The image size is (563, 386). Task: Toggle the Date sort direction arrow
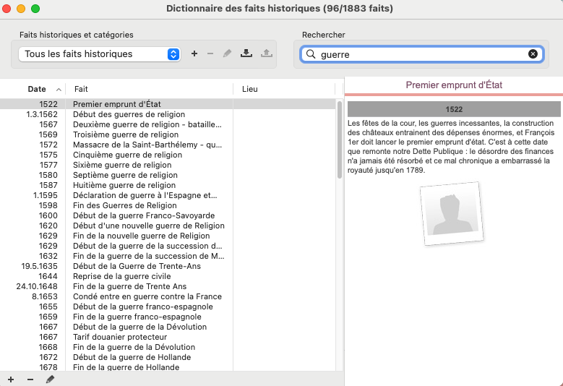pos(59,90)
